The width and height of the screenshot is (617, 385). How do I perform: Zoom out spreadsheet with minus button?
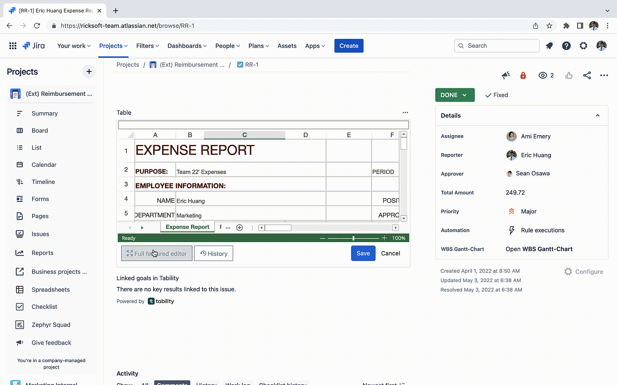pyautogui.click(x=322, y=238)
